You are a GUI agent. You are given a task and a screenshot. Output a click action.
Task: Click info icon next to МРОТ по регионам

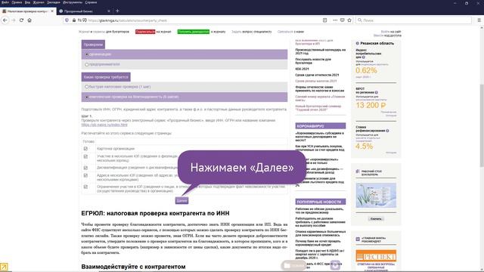tap(377, 92)
